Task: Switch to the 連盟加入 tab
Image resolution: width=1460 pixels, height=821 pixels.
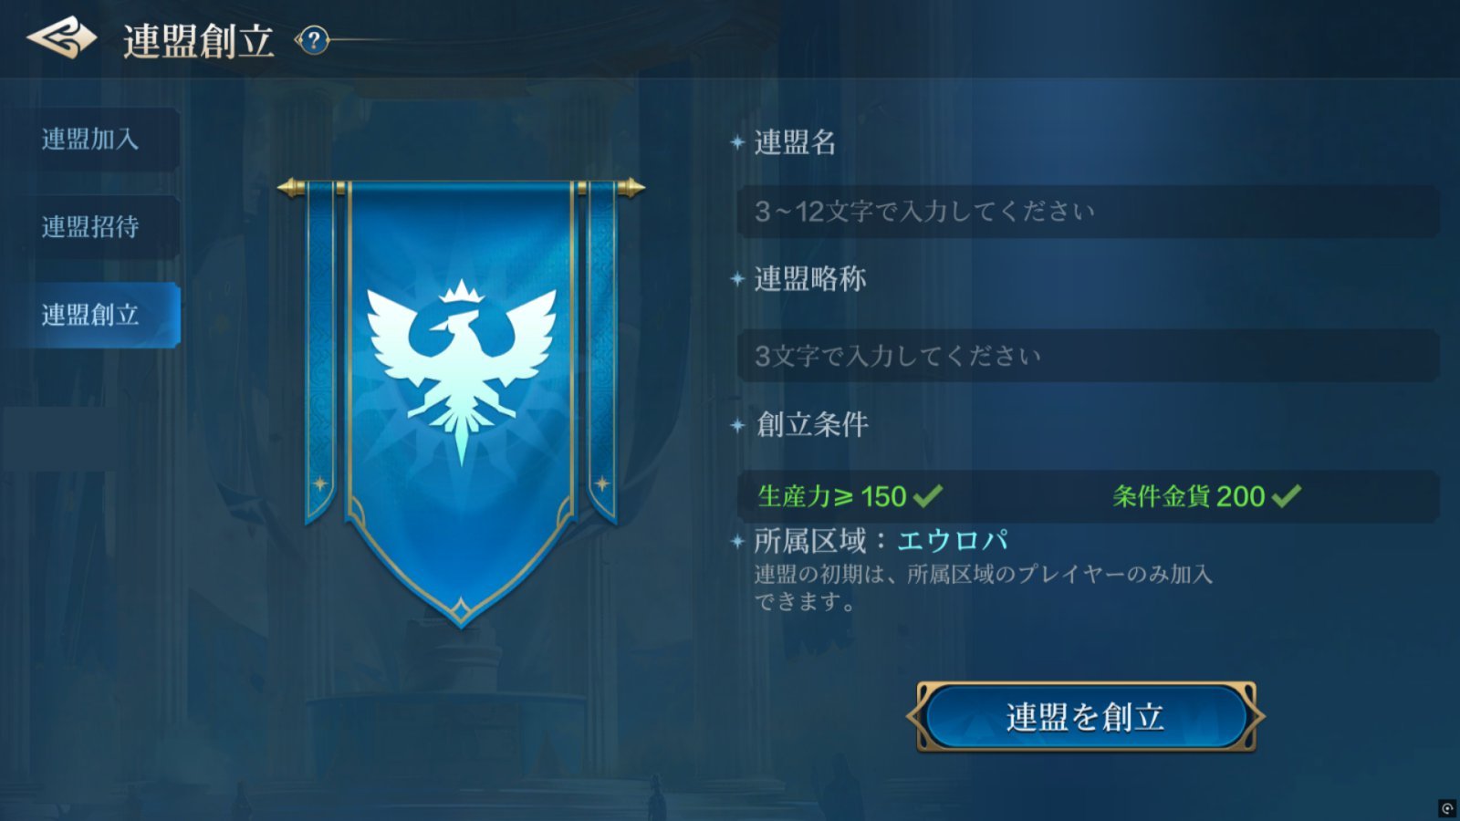Action: point(90,140)
